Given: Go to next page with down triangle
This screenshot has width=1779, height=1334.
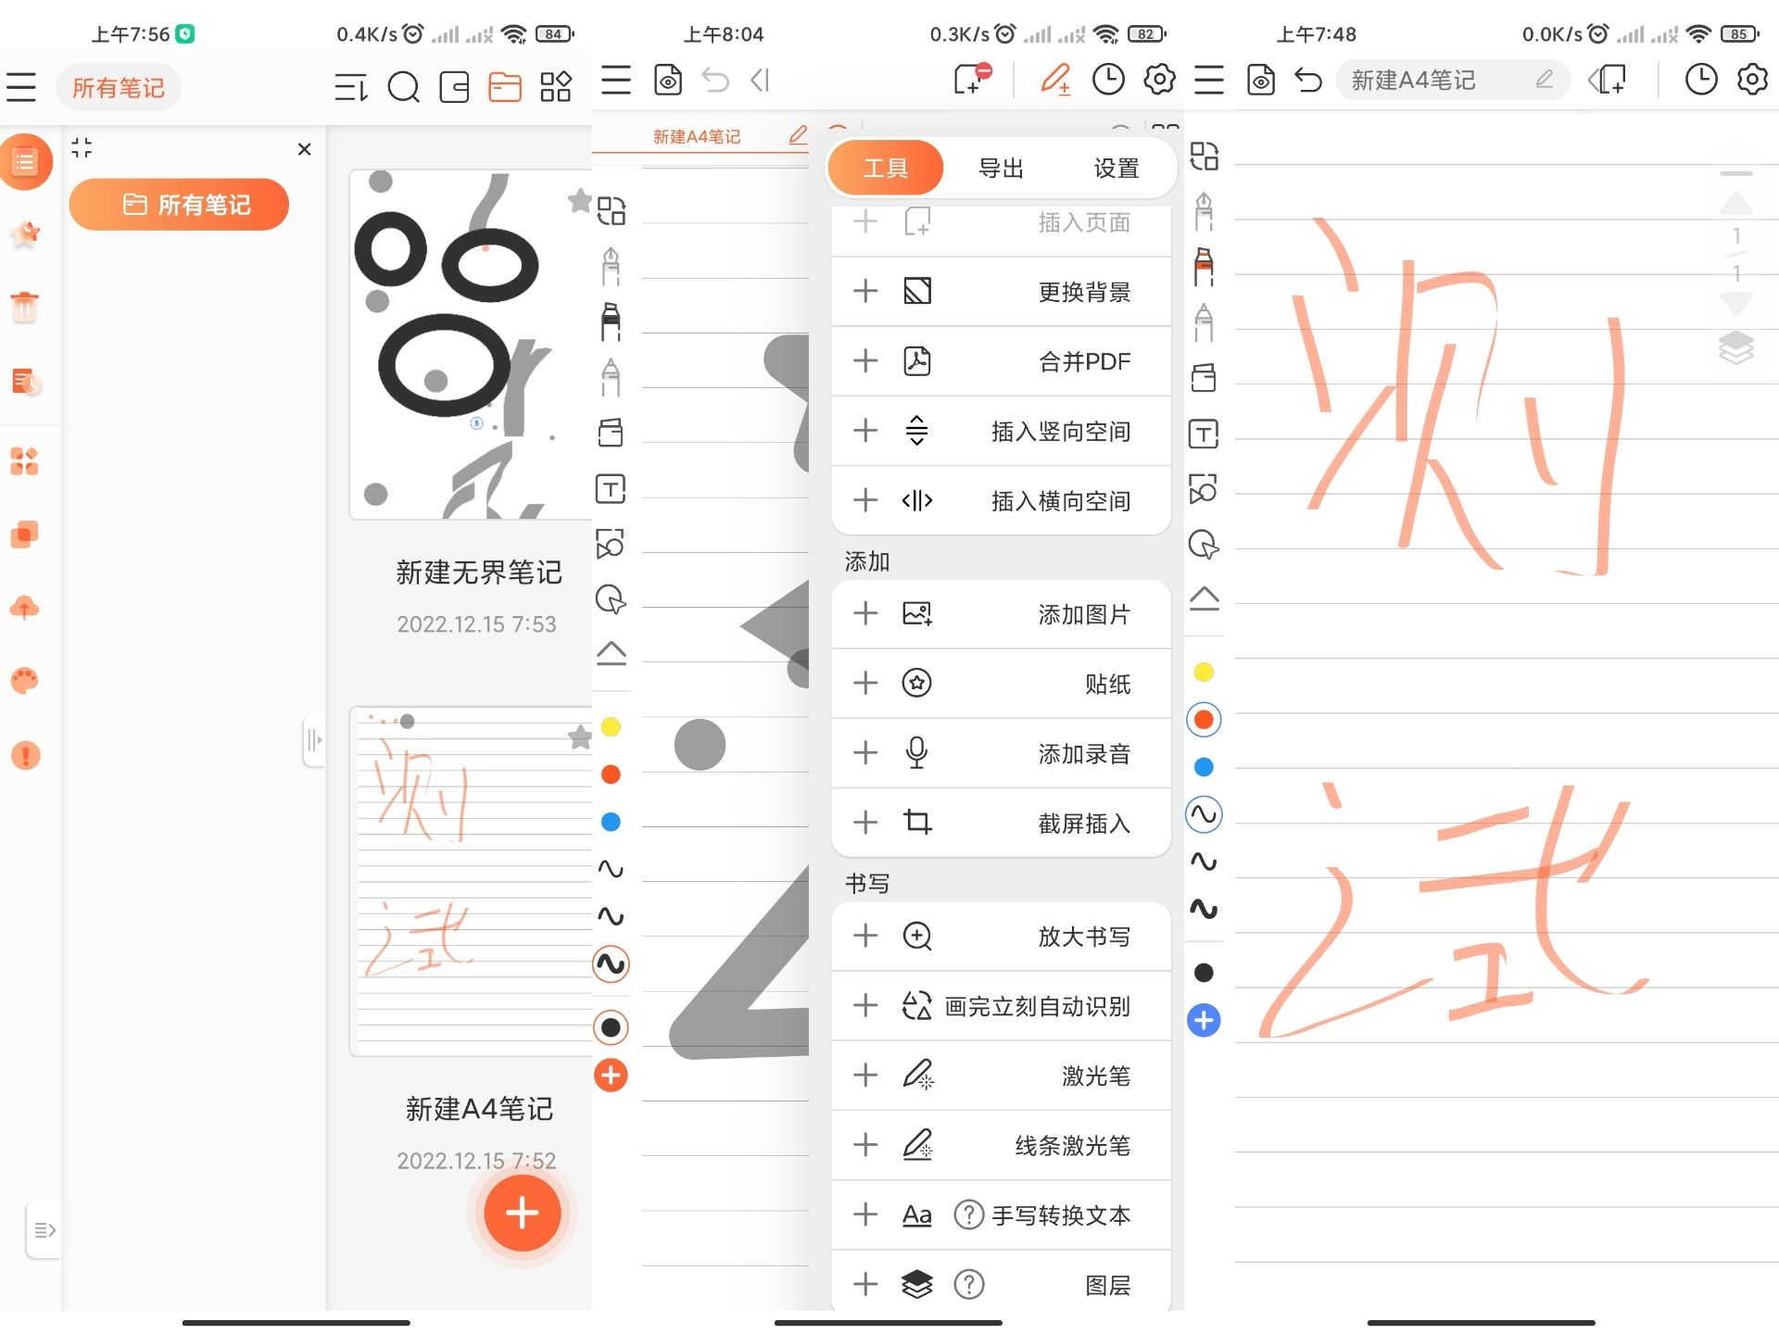Looking at the screenshot, I should coord(1735,304).
